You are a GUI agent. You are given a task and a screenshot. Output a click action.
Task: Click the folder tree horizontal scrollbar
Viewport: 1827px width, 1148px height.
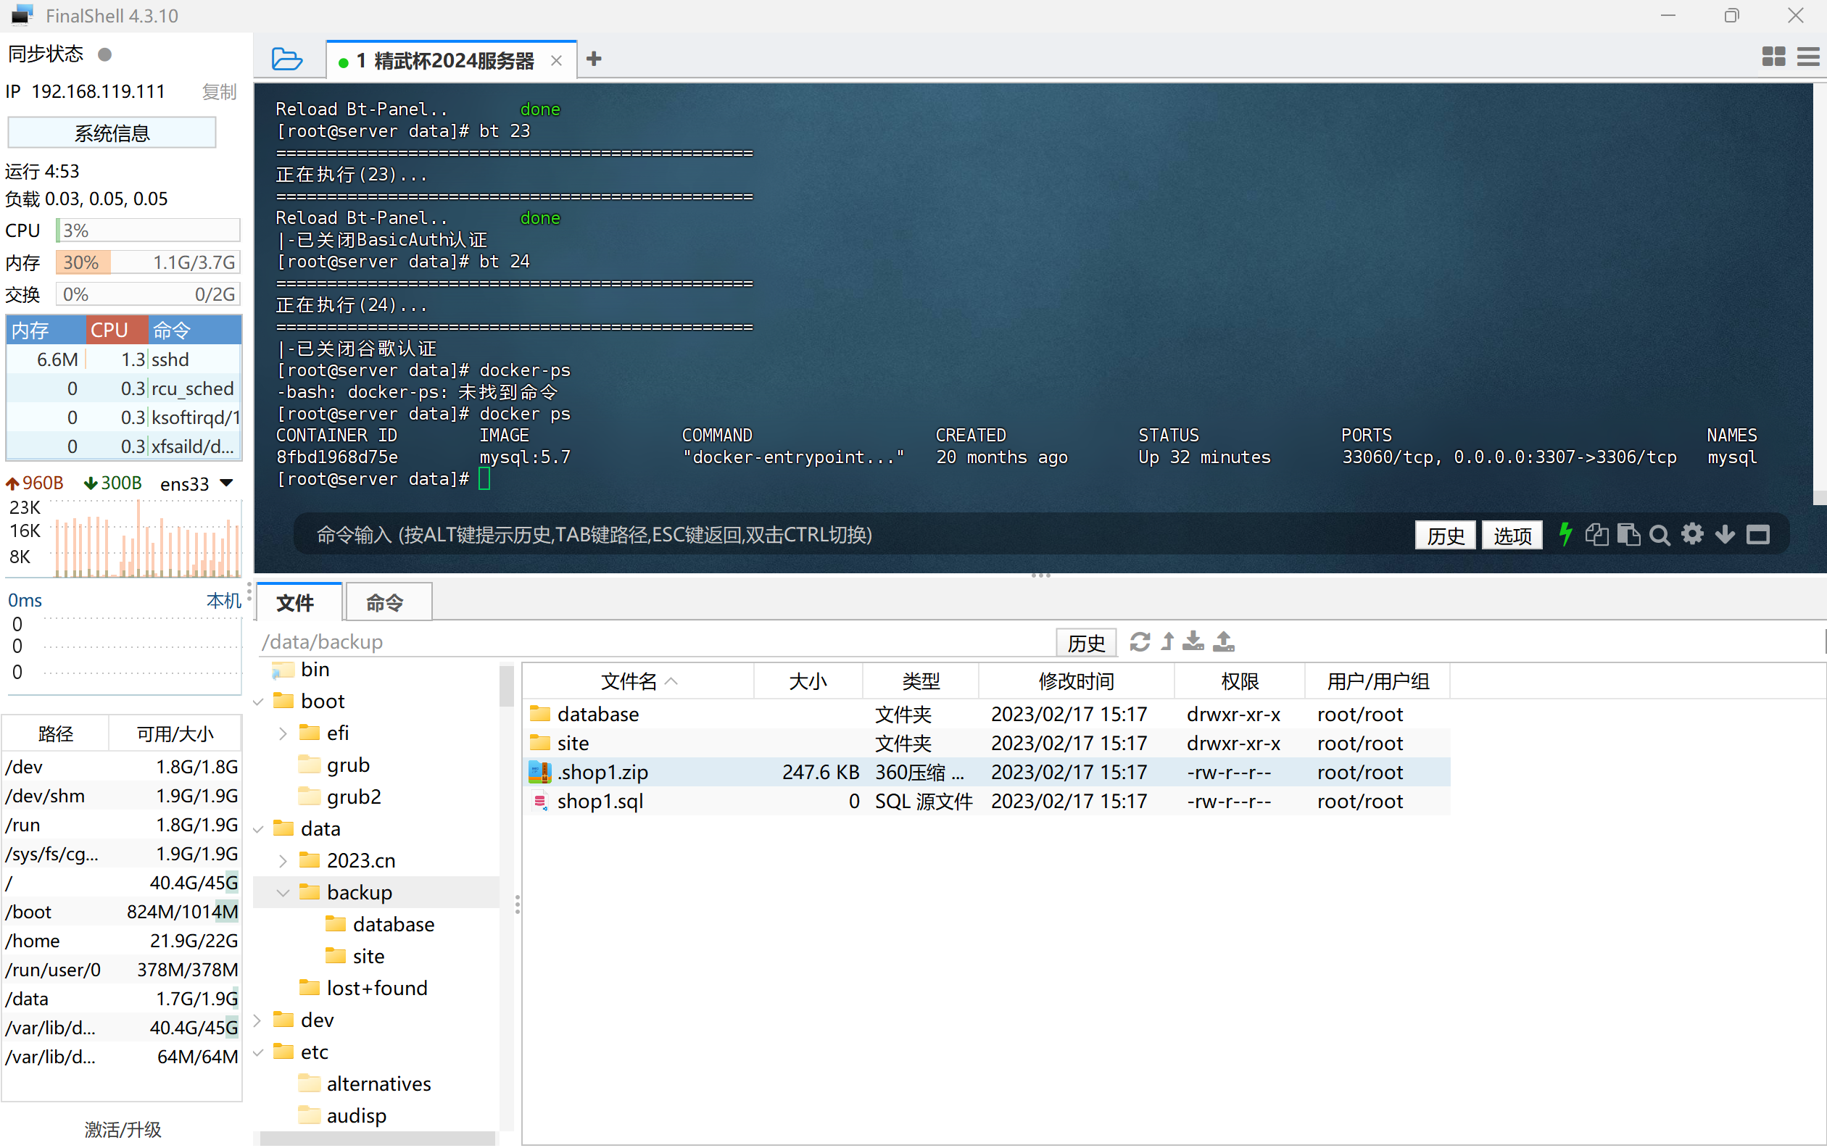(x=378, y=1138)
